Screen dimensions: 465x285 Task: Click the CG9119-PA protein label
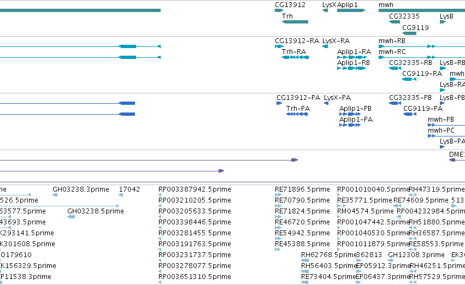coord(423,109)
